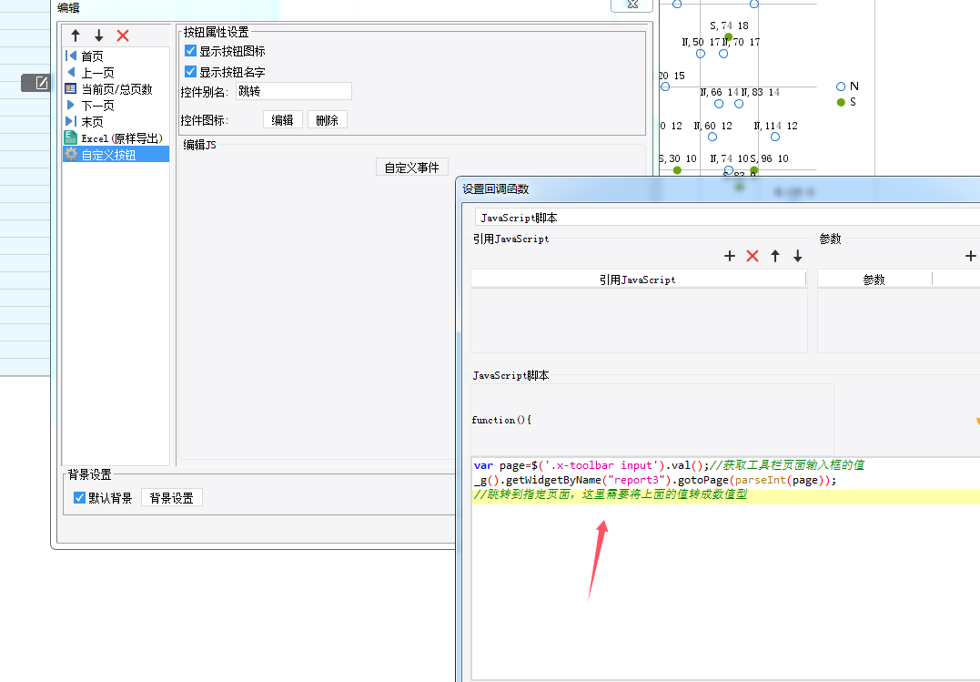Select 末页 in toolbar item list
Image resolution: width=980 pixels, height=682 pixels.
pos(116,121)
